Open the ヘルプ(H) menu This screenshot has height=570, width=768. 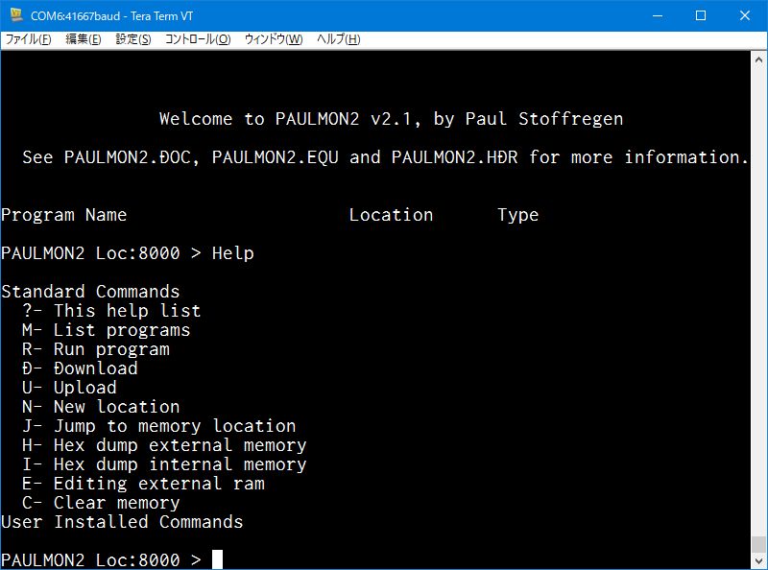(338, 39)
